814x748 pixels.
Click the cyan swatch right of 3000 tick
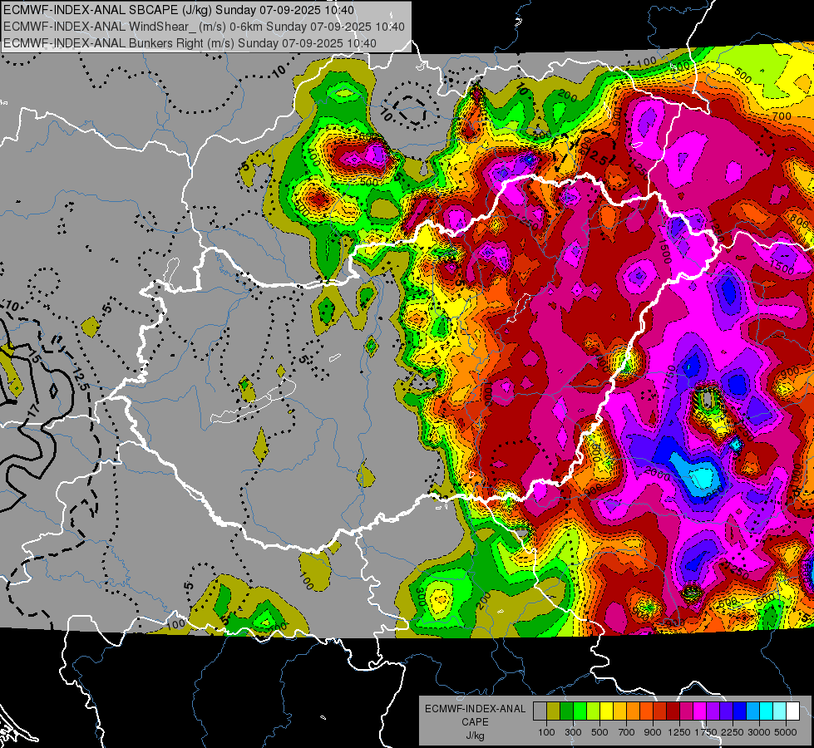(767, 711)
